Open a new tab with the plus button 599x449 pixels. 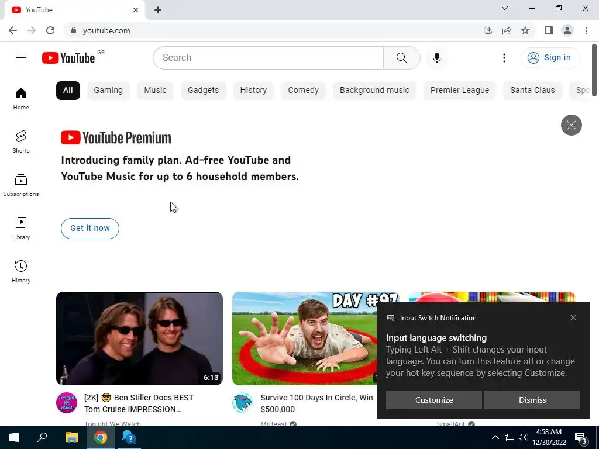(x=158, y=10)
